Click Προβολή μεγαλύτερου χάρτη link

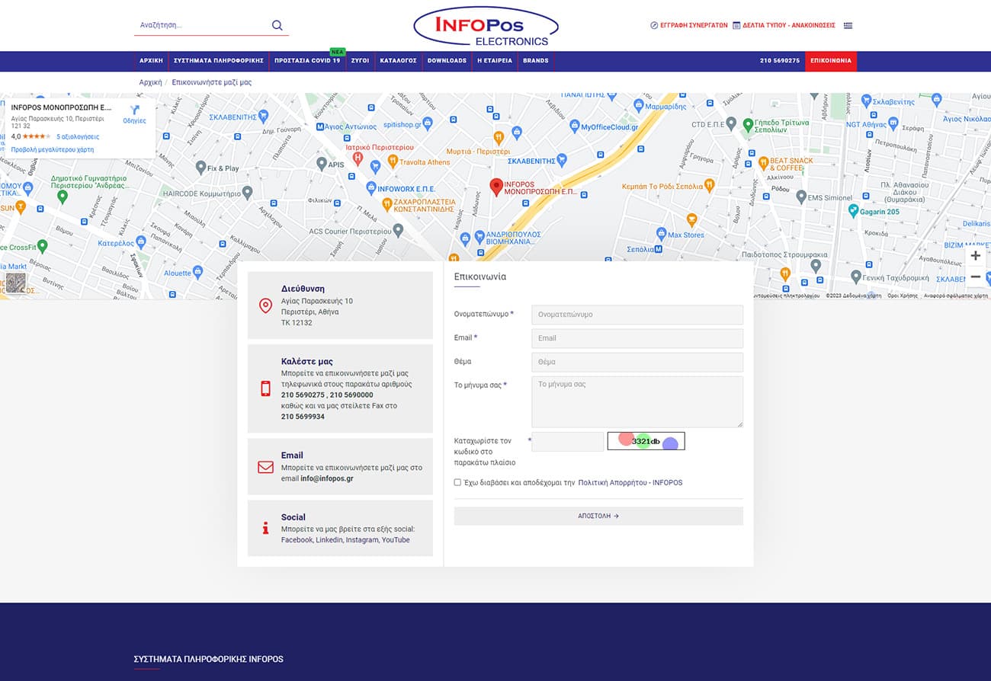(x=53, y=150)
